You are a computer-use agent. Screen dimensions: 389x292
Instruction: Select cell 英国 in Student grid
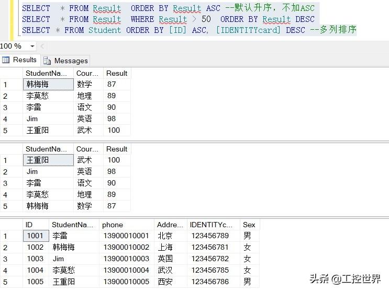tap(171, 259)
